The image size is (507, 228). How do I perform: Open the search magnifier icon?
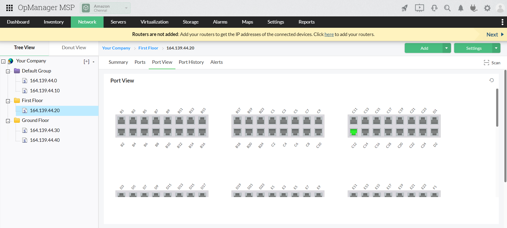pyautogui.click(x=447, y=8)
